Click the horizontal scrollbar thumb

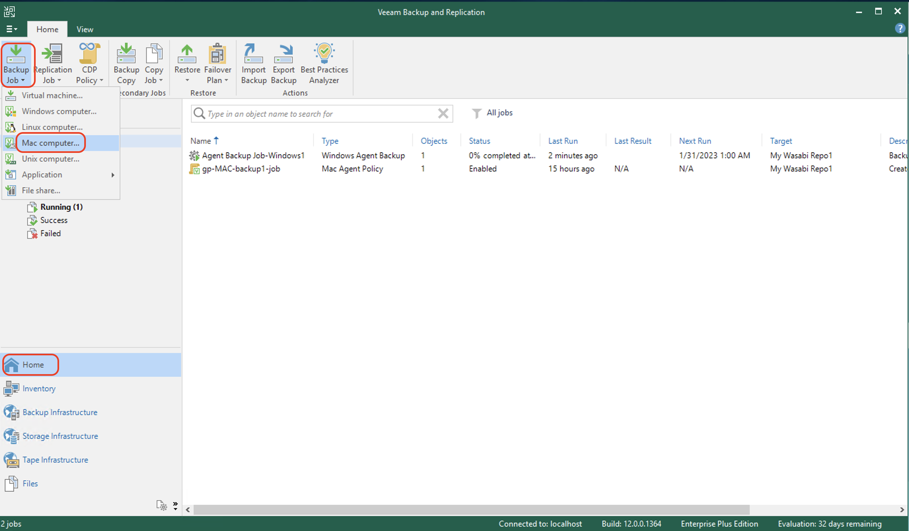471,510
